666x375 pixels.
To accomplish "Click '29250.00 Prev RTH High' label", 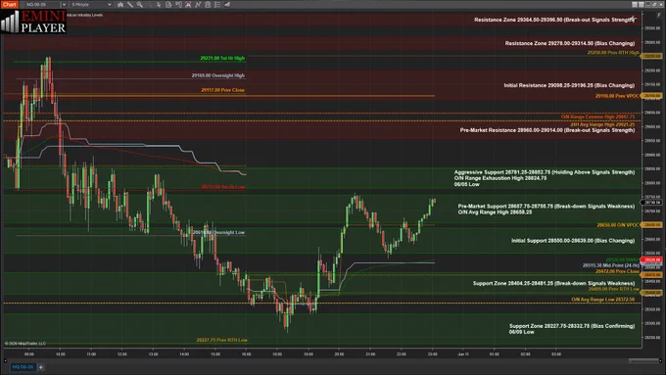I will [x=613, y=53].
